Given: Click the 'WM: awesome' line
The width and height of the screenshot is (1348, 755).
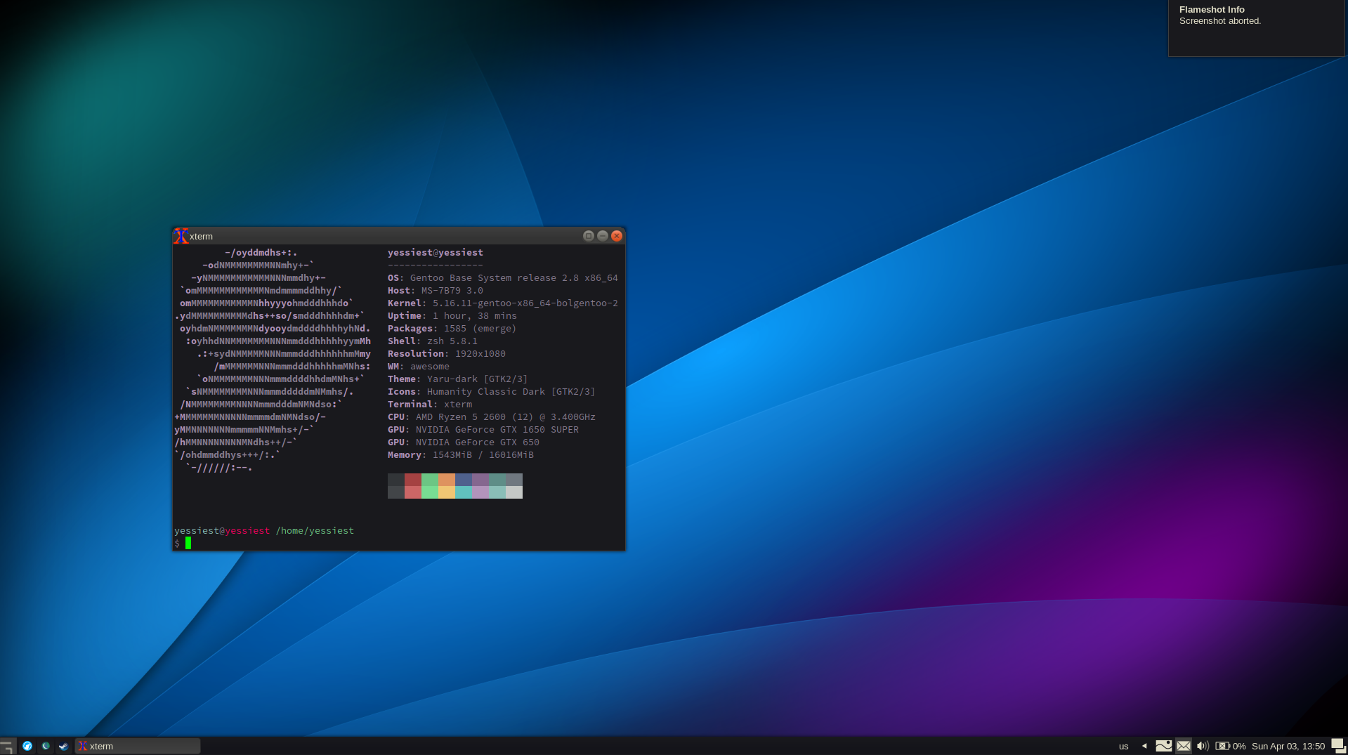Looking at the screenshot, I should click(x=419, y=367).
